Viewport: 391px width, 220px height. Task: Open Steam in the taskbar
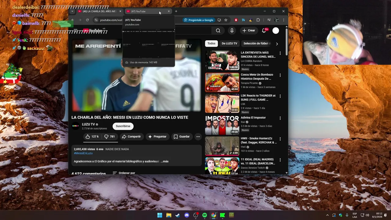point(177,215)
